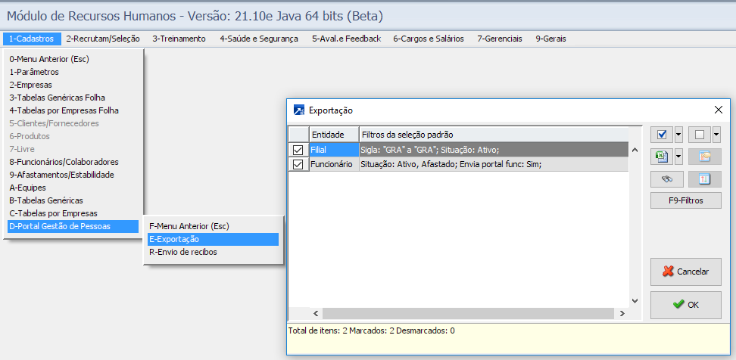
Task: Click the Excel export icon button
Action: click(663, 157)
